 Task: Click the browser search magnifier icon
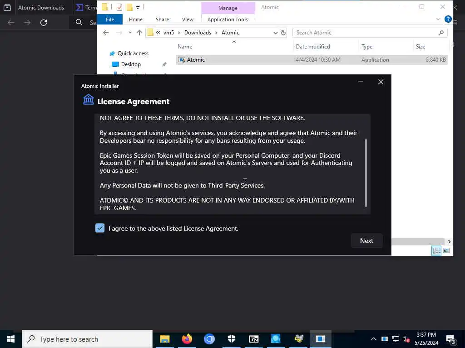point(79,23)
